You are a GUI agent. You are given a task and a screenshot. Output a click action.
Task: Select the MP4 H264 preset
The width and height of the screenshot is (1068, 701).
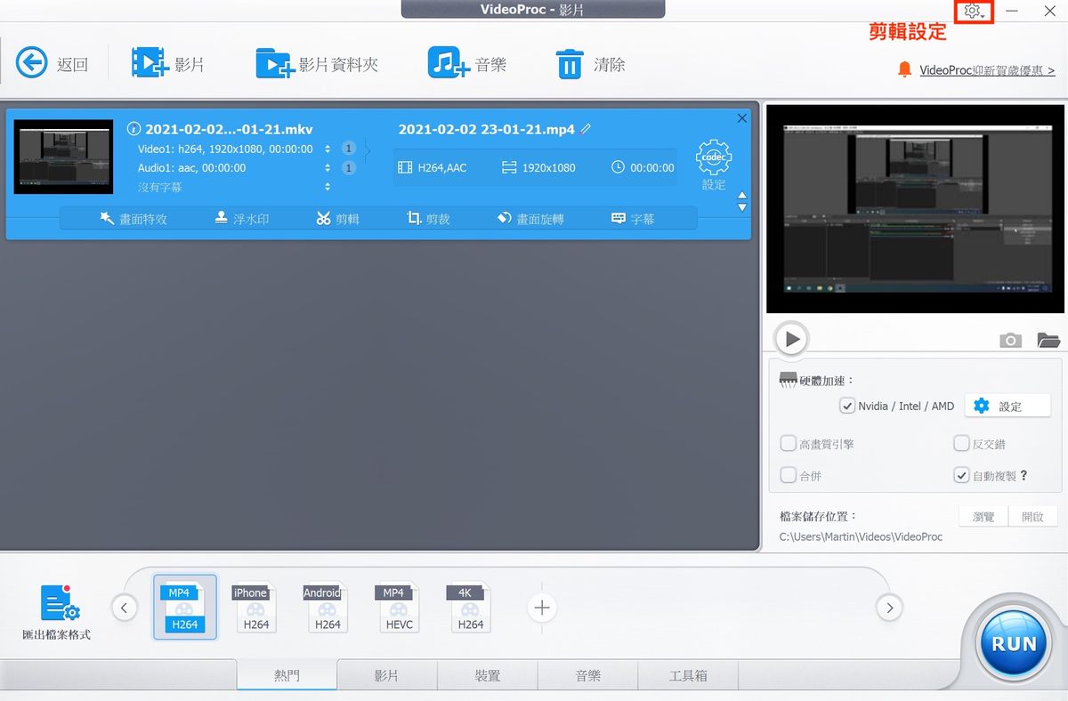(x=184, y=608)
